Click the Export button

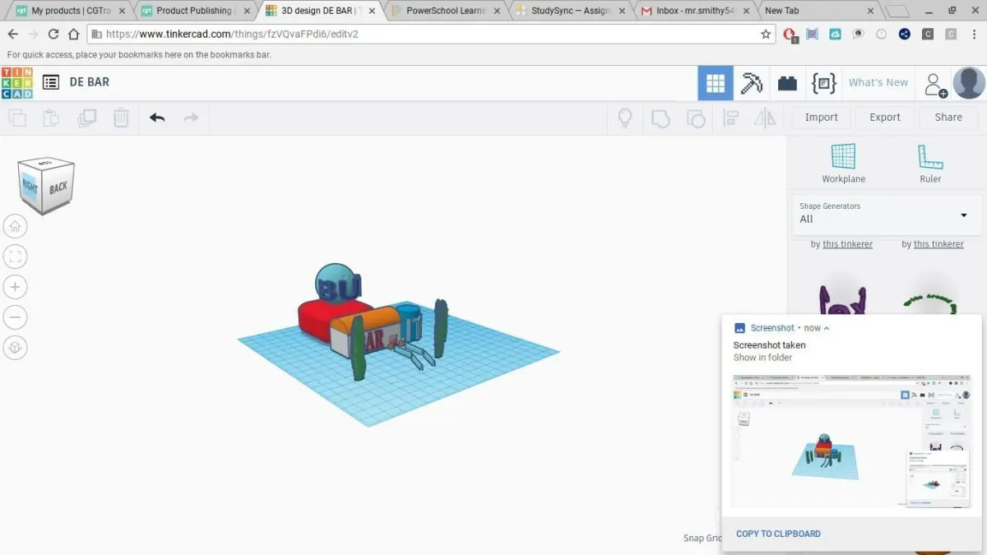pyautogui.click(x=885, y=118)
